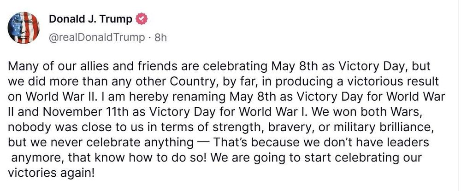Click the word "anymore," in the post
461x191 pixels.
click(x=37, y=158)
